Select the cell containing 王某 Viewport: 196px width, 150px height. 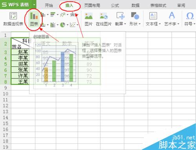23,82
